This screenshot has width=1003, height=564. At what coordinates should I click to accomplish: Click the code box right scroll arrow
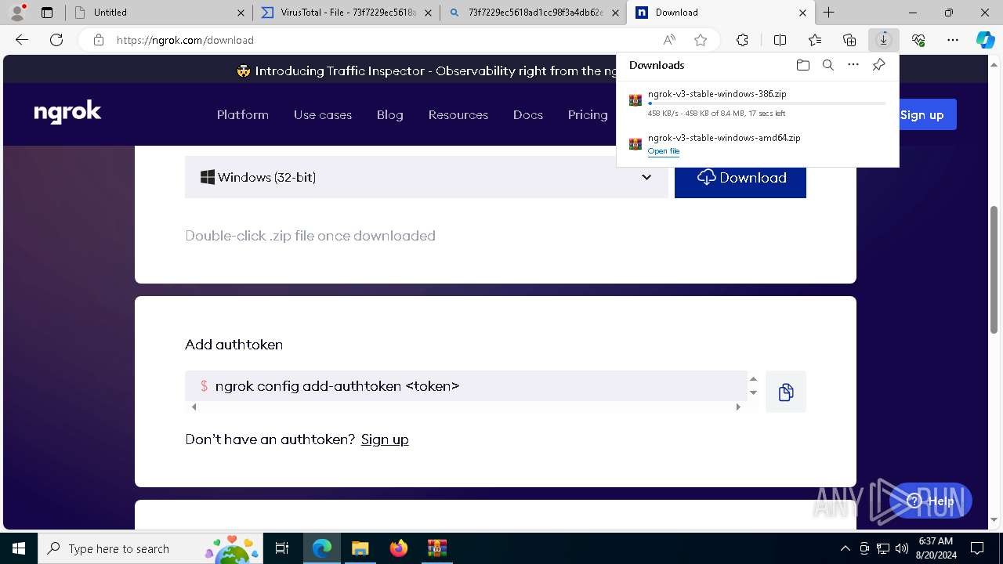(738, 407)
